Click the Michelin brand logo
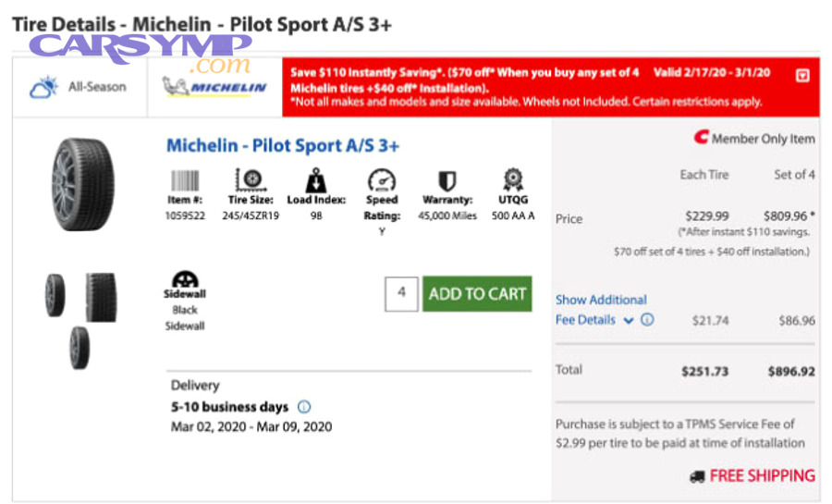The width and height of the screenshot is (832, 504). [215, 88]
